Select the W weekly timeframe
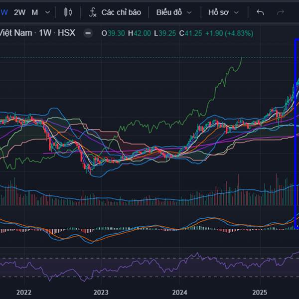The width and height of the screenshot is (299, 299). [x=4, y=12]
